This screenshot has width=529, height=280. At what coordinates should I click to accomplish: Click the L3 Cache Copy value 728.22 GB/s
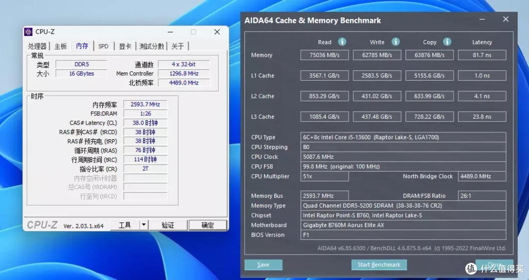click(430, 116)
